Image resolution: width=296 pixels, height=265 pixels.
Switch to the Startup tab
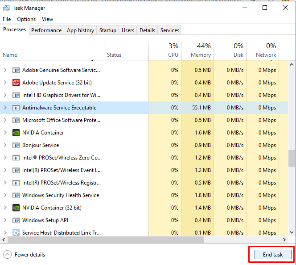(x=107, y=30)
